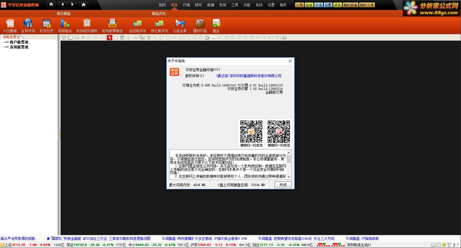This screenshot has height=248, width=461.
Task: Click the right WeChat QR code
Action: (x=279, y=132)
